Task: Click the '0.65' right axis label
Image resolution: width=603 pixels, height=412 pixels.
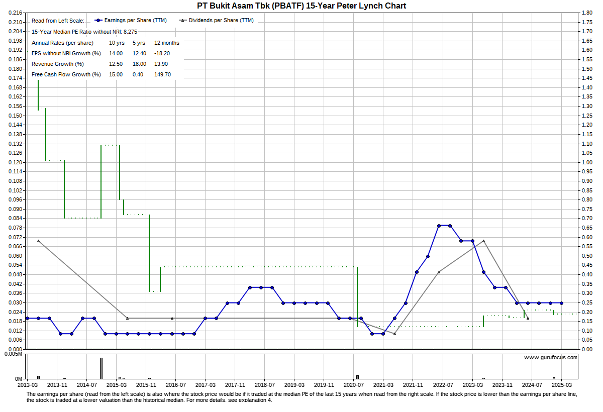Action: (586, 228)
